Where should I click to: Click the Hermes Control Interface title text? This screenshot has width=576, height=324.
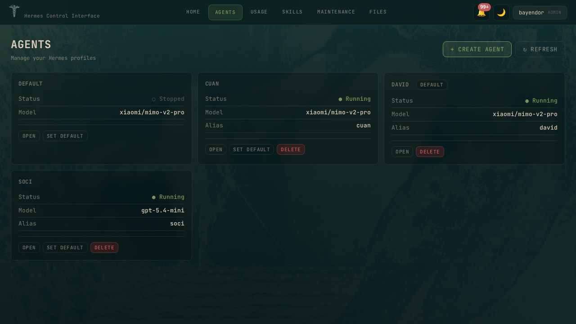point(62,16)
